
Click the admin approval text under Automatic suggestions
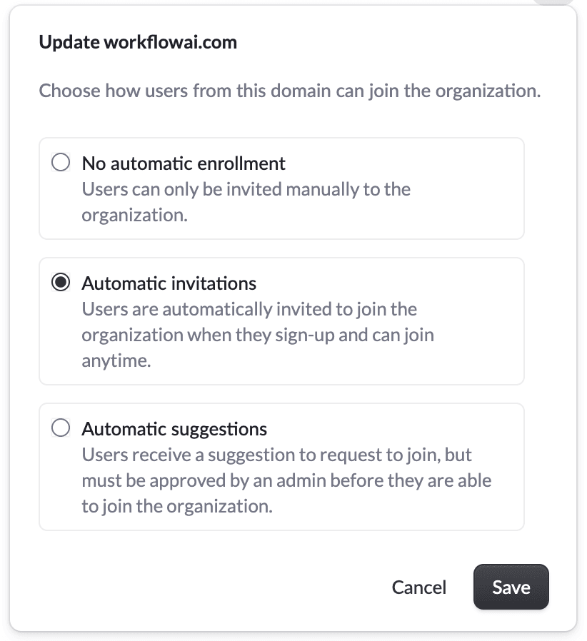[287, 480]
